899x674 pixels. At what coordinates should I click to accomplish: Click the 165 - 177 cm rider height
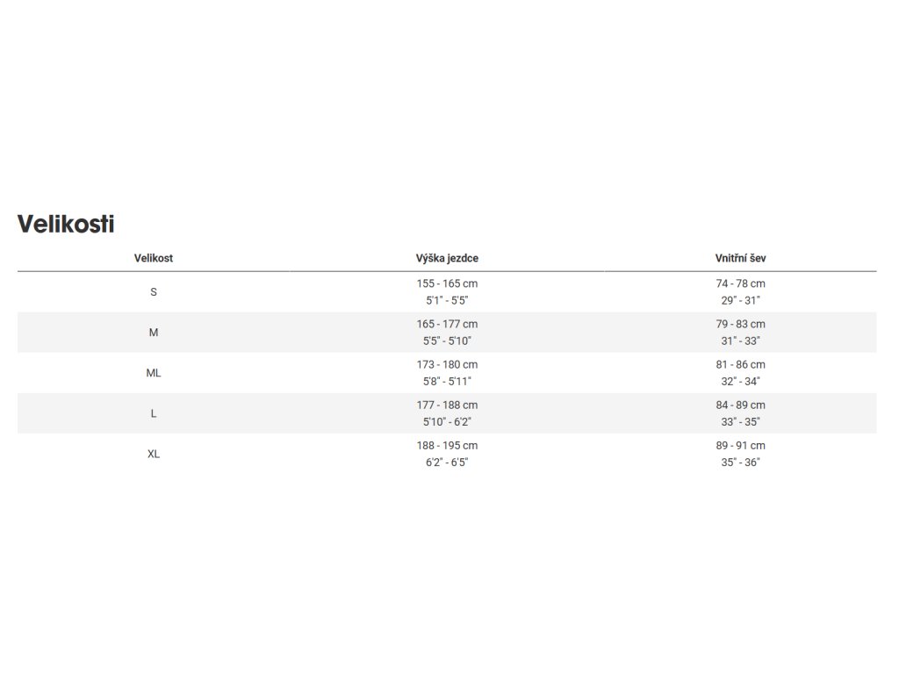pos(447,324)
